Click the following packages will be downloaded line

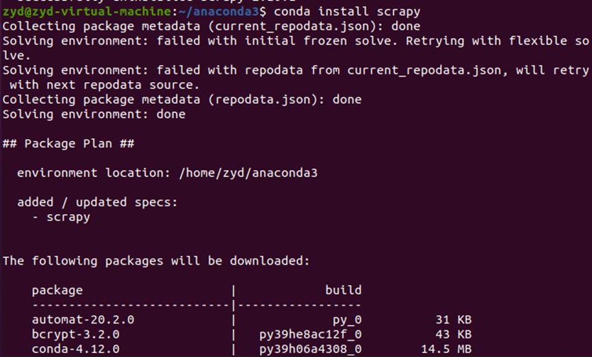pyautogui.click(x=156, y=261)
